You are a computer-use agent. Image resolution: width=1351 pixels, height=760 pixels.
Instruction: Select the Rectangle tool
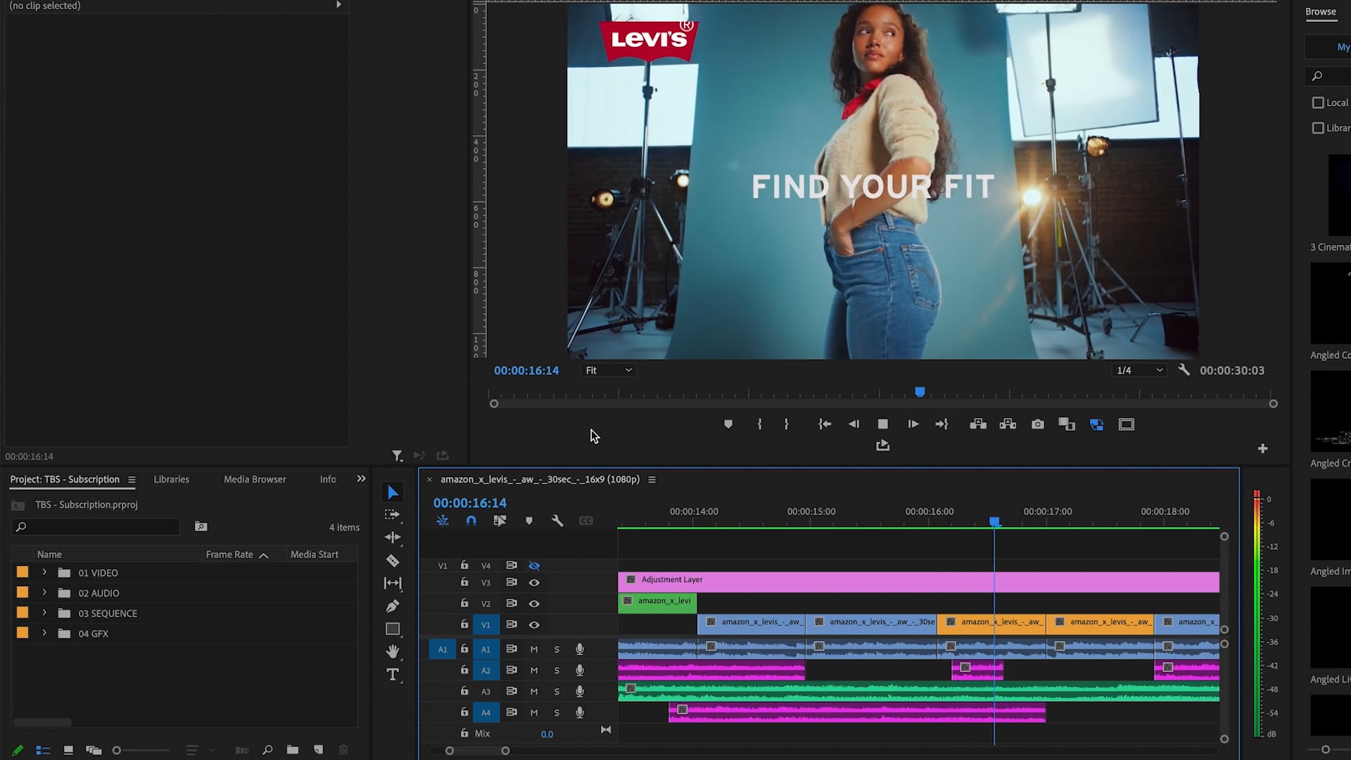coord(393,629)
